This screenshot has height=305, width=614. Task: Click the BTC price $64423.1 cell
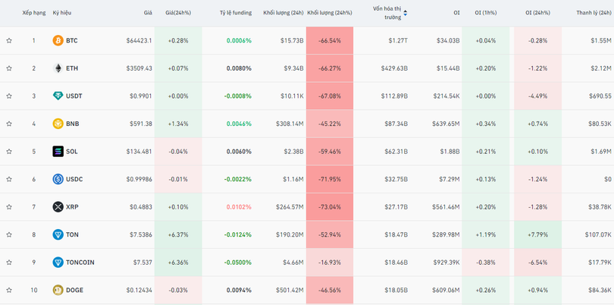click(x=139, y=41)
